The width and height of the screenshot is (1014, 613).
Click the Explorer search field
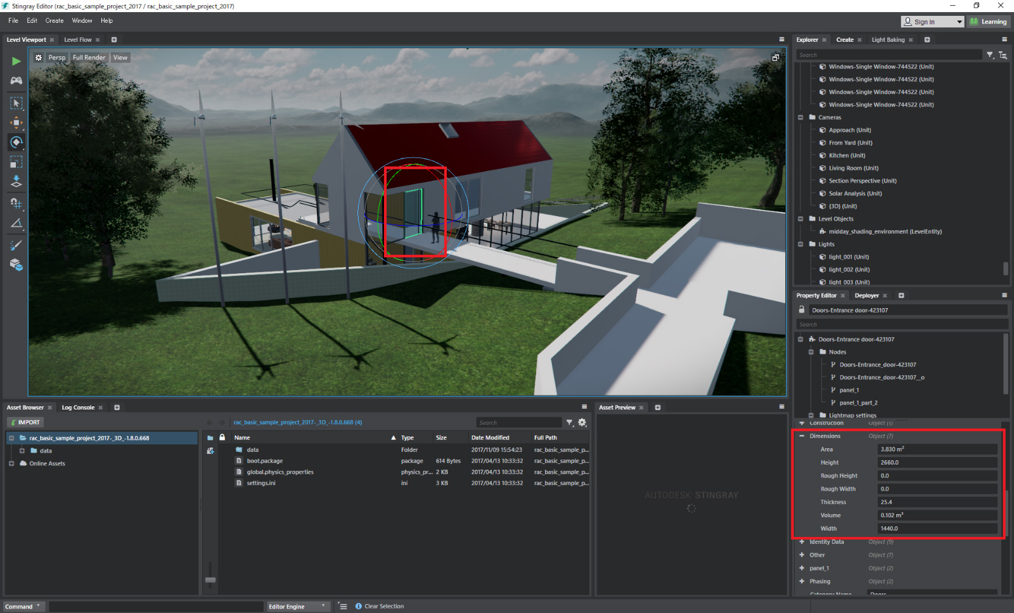tap(889, 55)
